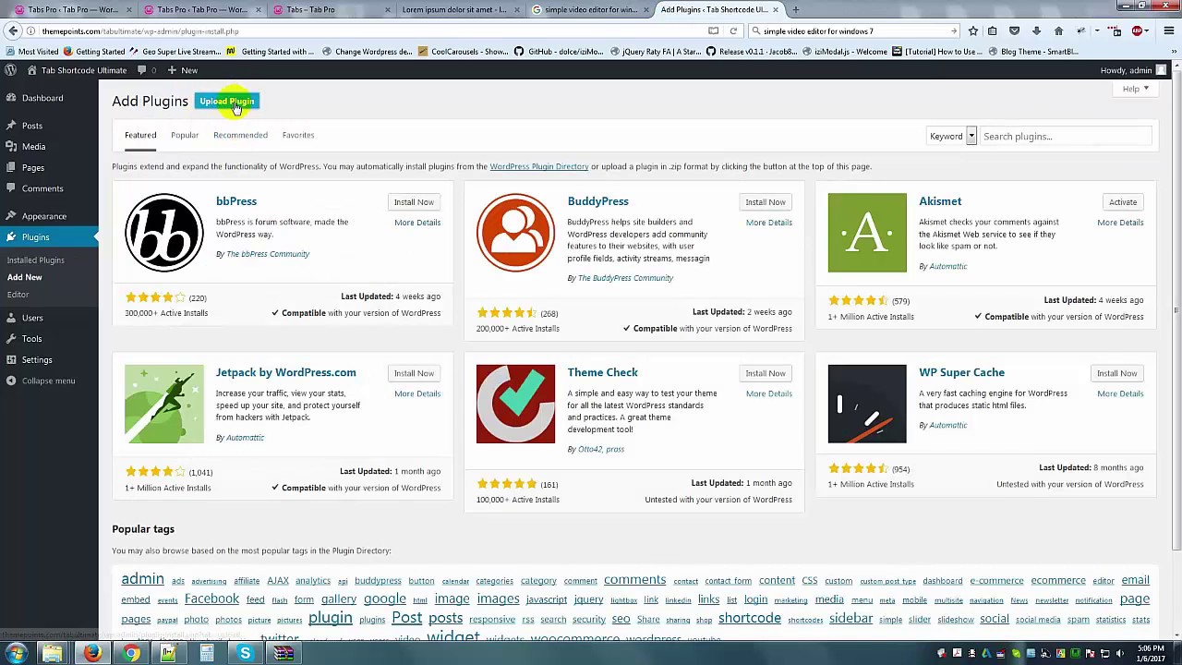Click the Theme Check checkmark icon
Viewport: 1182px width, 665px height.
(515, 405)
